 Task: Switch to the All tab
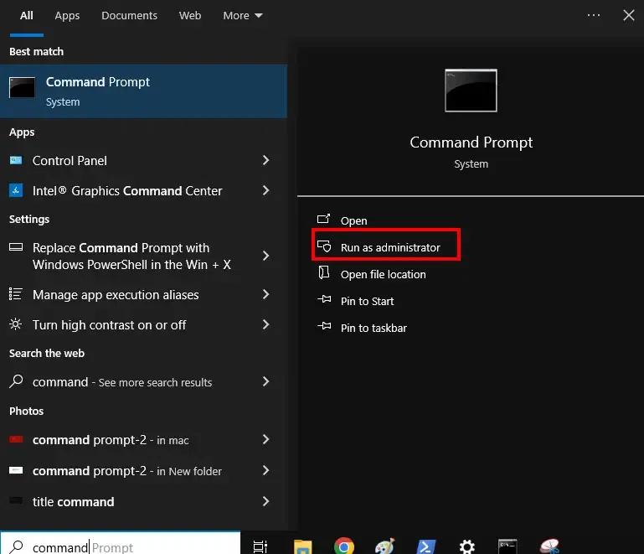click(x=27, y=16)
